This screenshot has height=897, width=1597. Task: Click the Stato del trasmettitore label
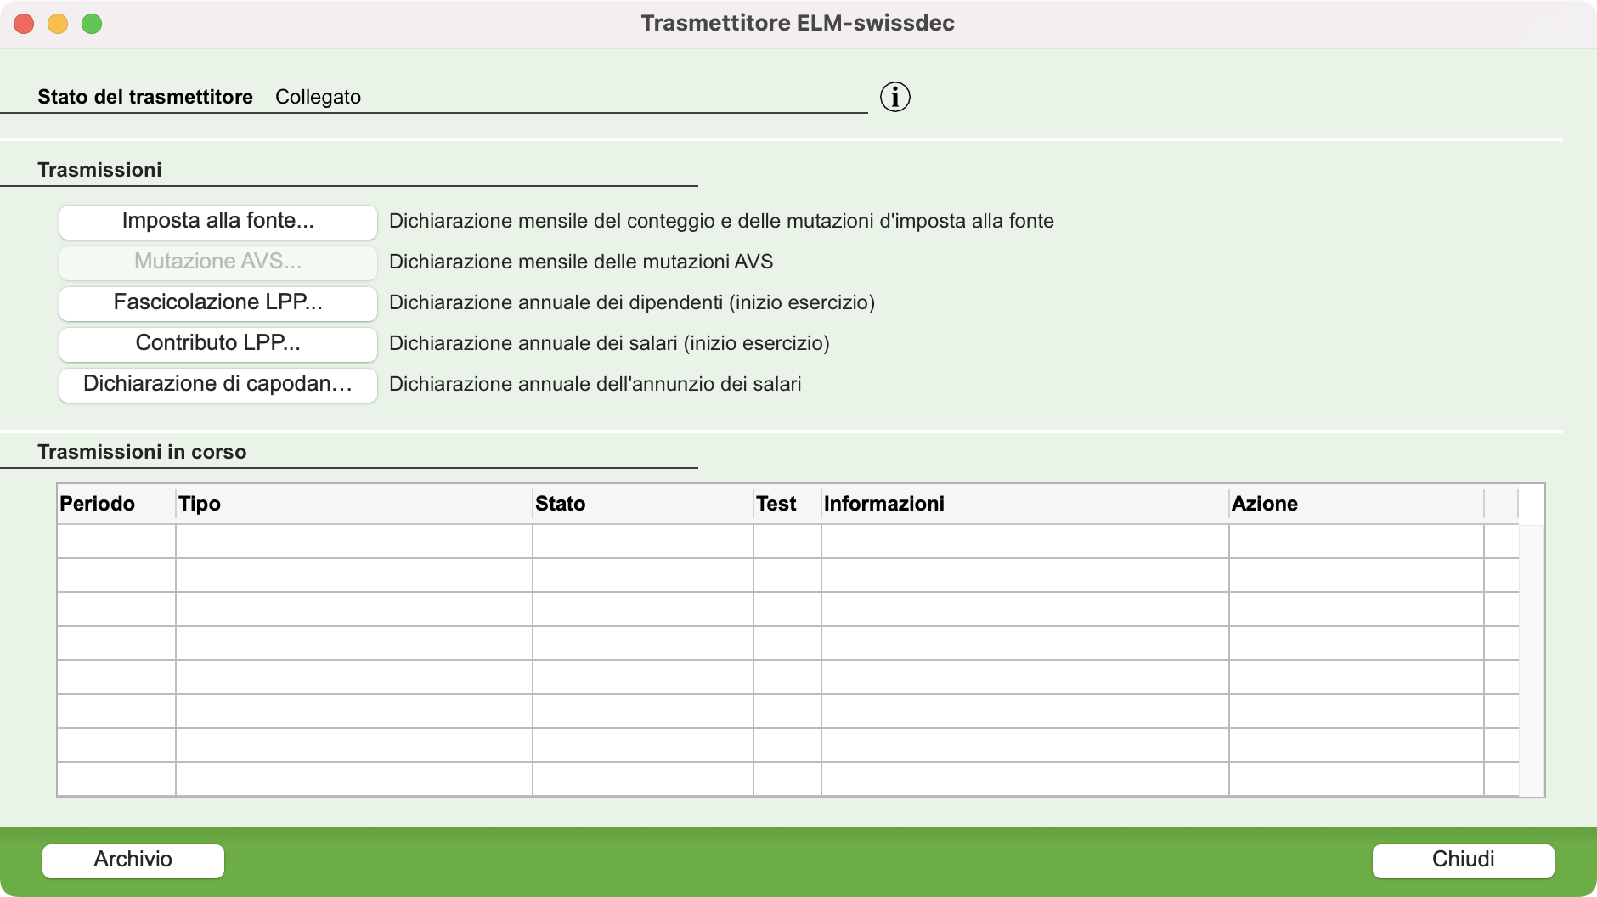[145, 97]
